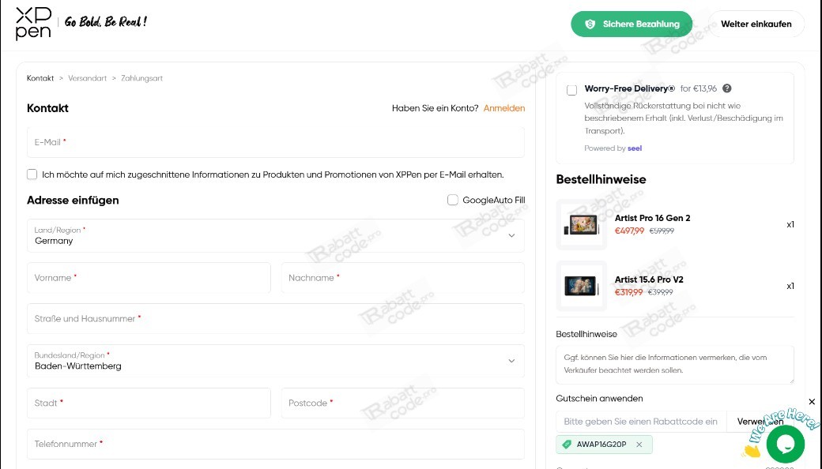This screenshot has height=469, width=822.
Task: Click the green tag icon beside AWAP16G20P
Action: coord(566,445)
